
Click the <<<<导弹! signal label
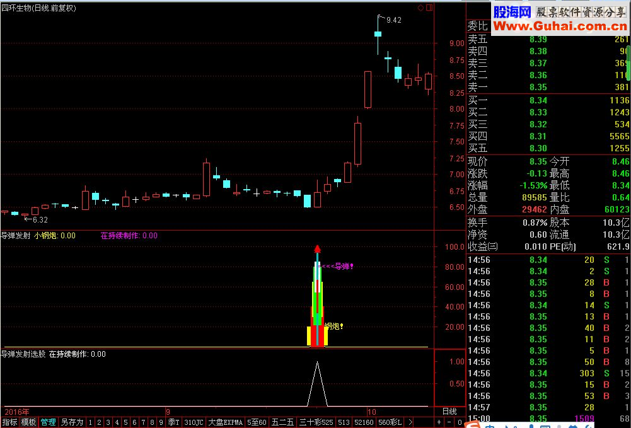pyautogui.click(x=335, y=266)
